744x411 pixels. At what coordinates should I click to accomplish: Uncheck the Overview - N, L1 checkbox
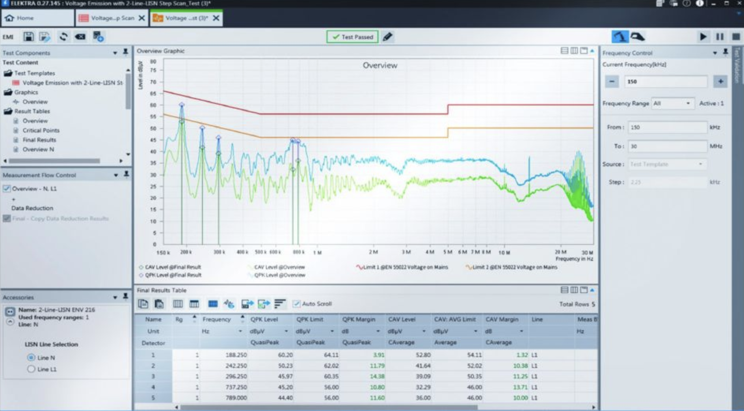tap(7, 189)
